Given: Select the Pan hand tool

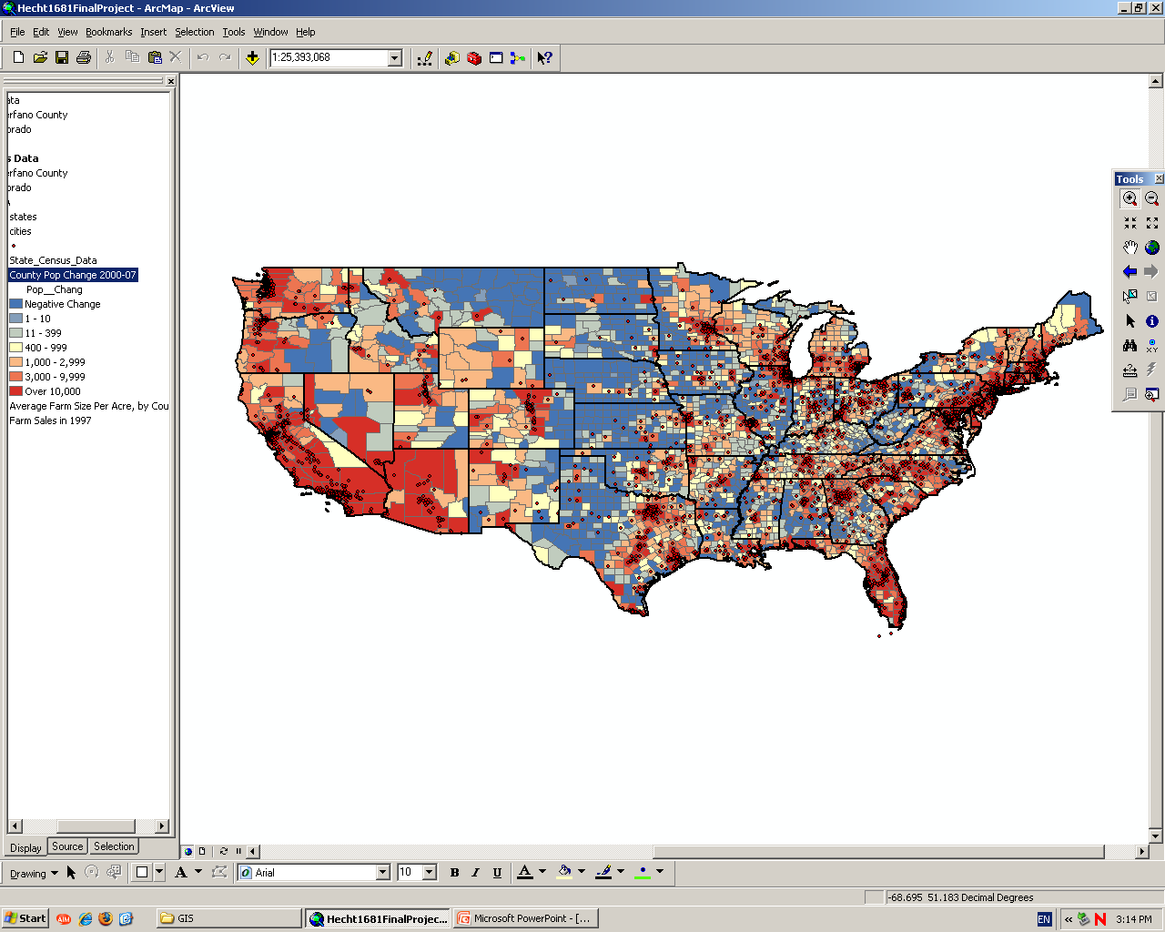Looking at the screenshot, I should [x=1130, y=248].
